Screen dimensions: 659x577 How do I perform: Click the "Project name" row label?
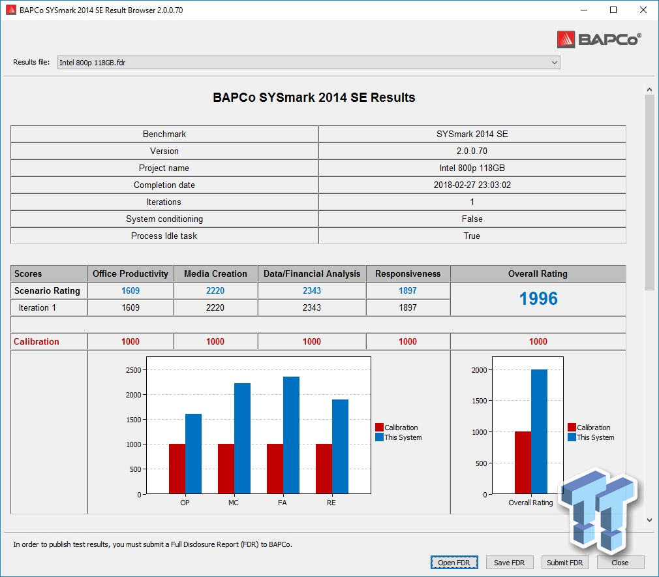point(164,168)
